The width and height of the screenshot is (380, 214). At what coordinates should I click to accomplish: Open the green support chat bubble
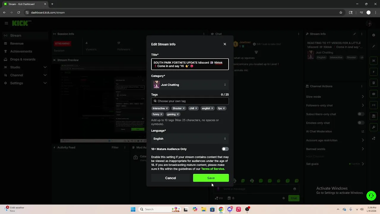click(x=371, y=196)
